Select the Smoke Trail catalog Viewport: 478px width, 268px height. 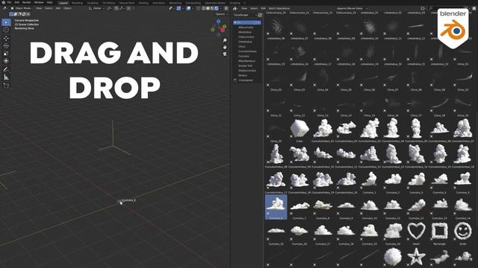coord(245,66)
